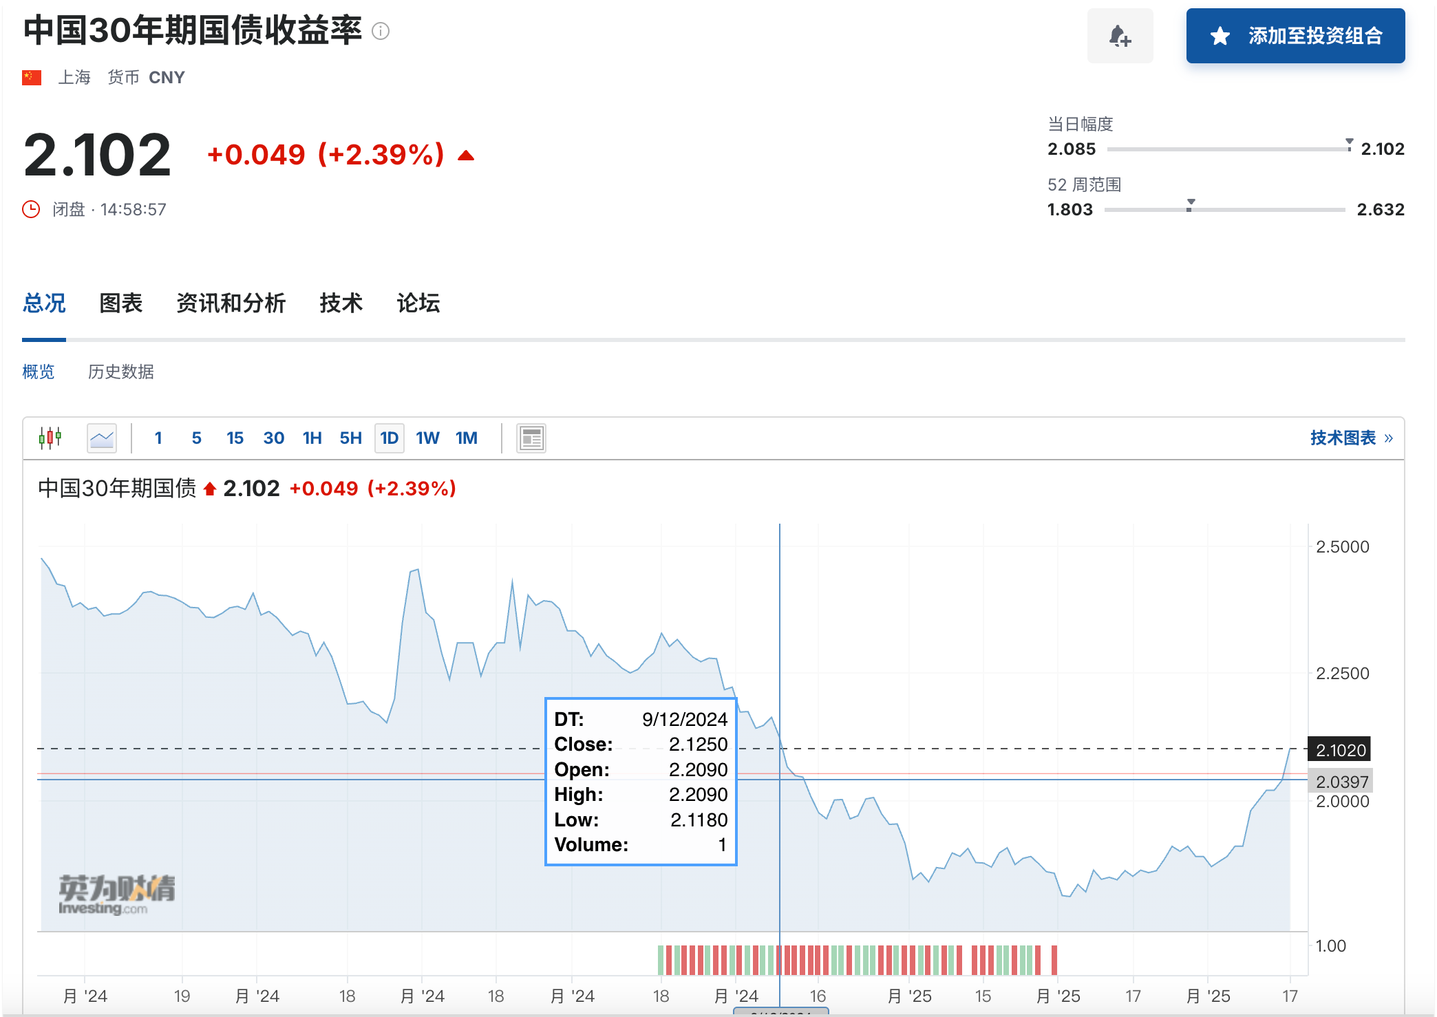Image resolution: width=1437 pixels, height=1017 pixels.
Task: Go to the 资讯和分析 tab
Action: click(x=231, y=303)
